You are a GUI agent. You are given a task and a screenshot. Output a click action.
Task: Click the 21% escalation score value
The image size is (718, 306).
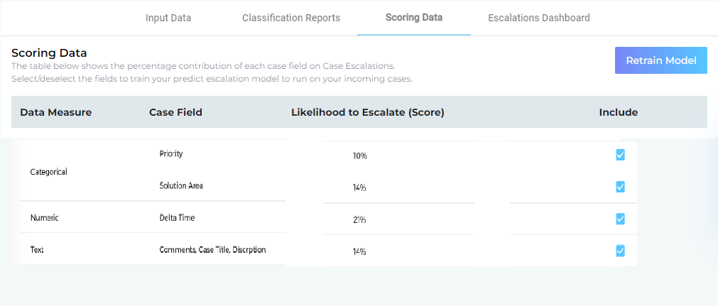(359, 220)
